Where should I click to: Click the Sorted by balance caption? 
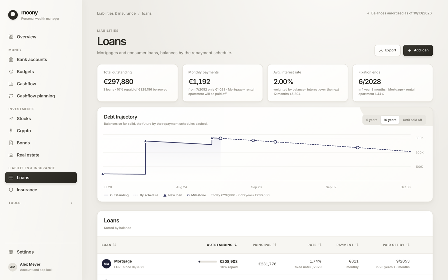tap(118, 228)
